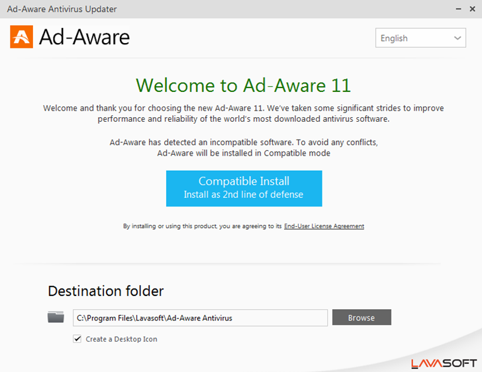Open the English language dropdown
This screenshot has height=372, width=482.
[x=420, y=38]
